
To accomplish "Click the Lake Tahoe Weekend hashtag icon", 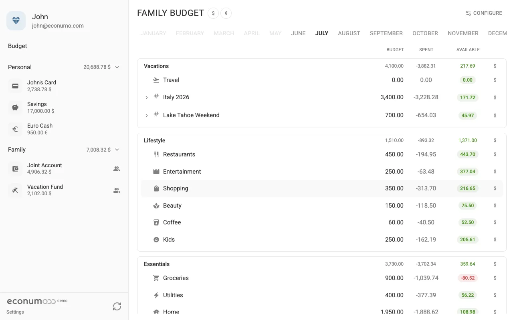I will pos(156,115).
